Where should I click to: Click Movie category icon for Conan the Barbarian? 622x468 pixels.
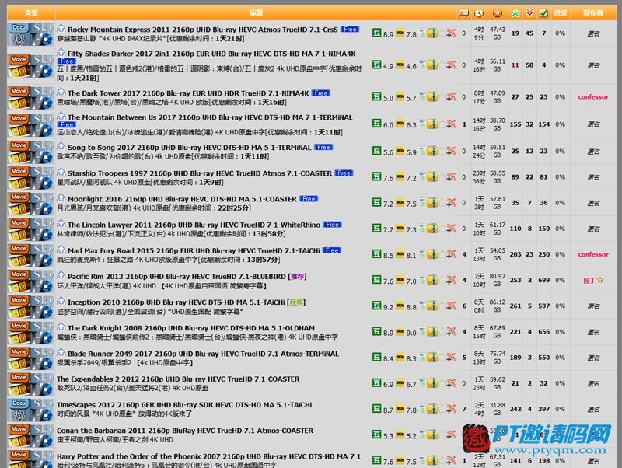[x=19, y=435]
